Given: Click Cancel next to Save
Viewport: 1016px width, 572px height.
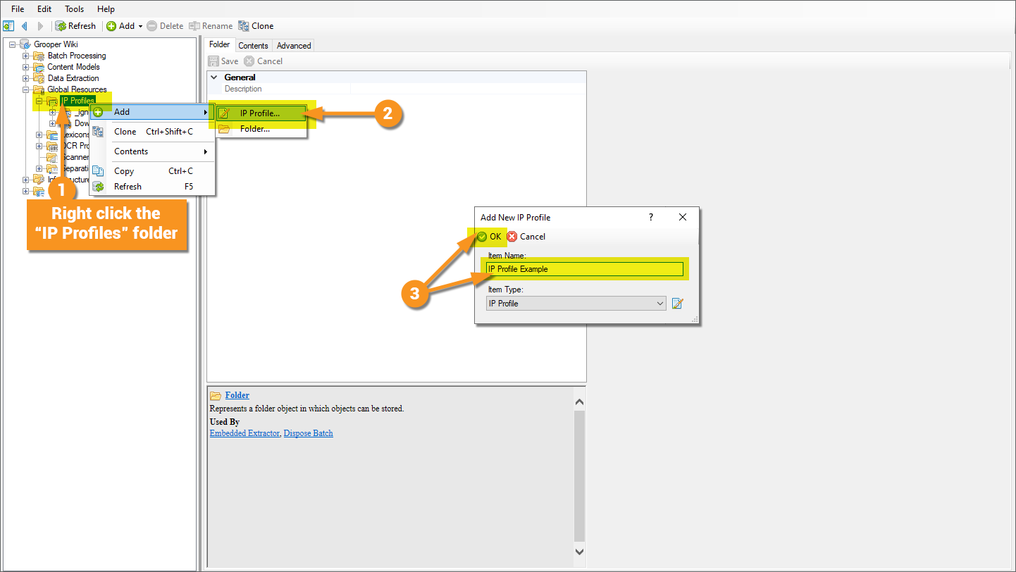Looking at the screenshot, I should tap(264, 61).
